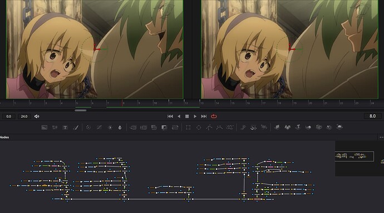Click the current frame field showing 8.0

click(372, 116)
